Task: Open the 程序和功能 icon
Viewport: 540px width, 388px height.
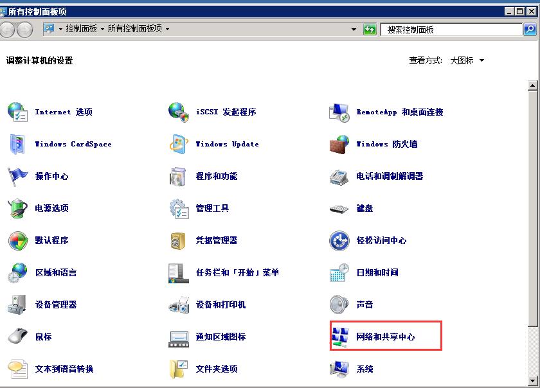Action: pyautogui.click(x=178, y=176)
